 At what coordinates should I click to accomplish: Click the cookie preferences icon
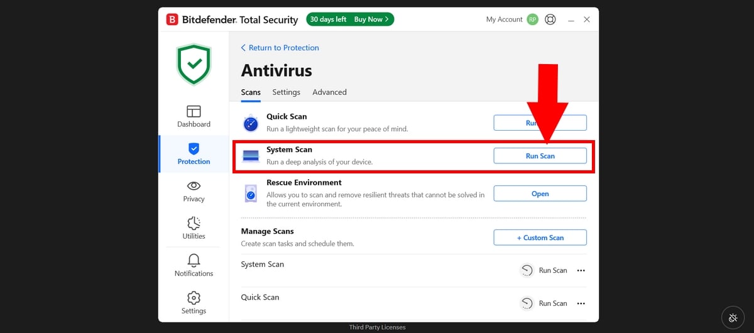click(x=733, y=317)
